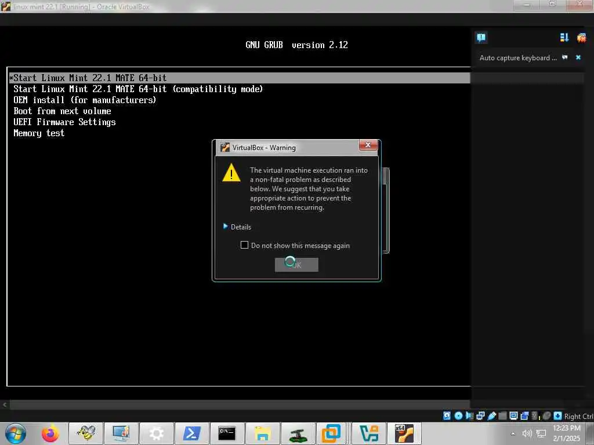The height and width of the screenshot is (445, 594).
Task: Click the horizontal scrollbar left arrow
Action: 5,404
